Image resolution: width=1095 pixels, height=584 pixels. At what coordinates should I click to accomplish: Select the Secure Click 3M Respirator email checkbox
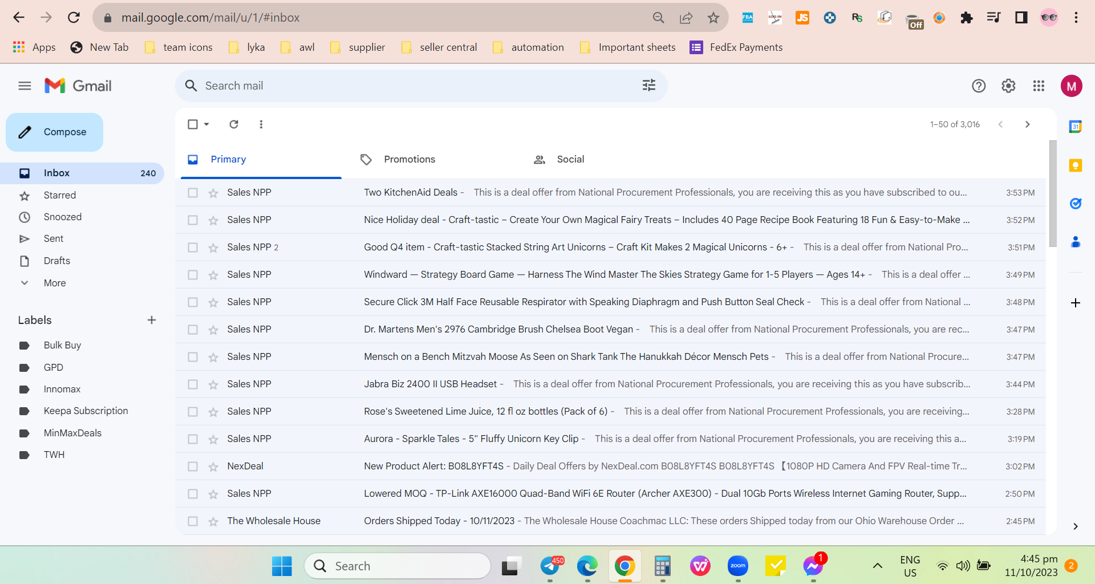(193, 302)
